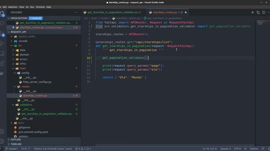Screen dimensions: 270x151
Task: Run the Python file with play button
Action: (x=253, y=12)
